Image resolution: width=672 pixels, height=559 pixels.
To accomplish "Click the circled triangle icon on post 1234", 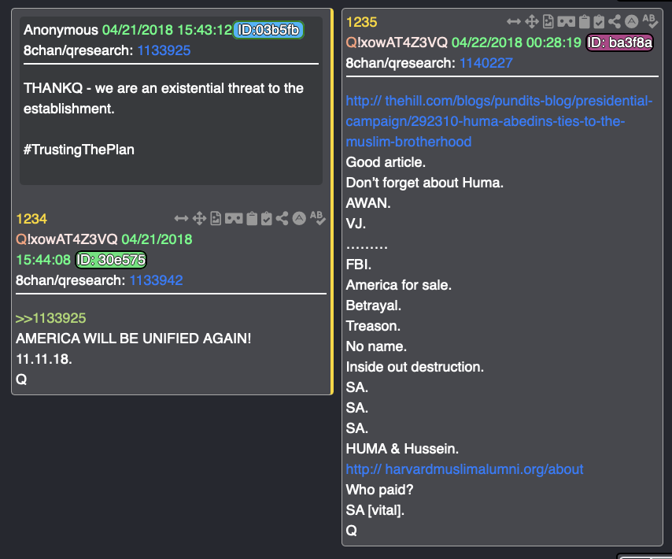I will click(x=299, y=219).
